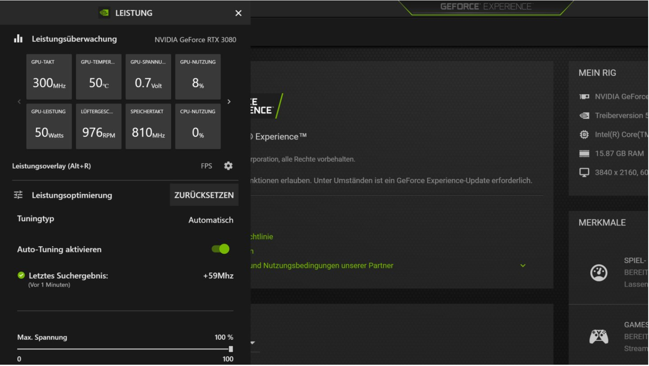Click the Leistungsoverlay (Alt+R) label
Viewport: 649px width, 366px height.
pyautogui.click(x=51, y=166)
